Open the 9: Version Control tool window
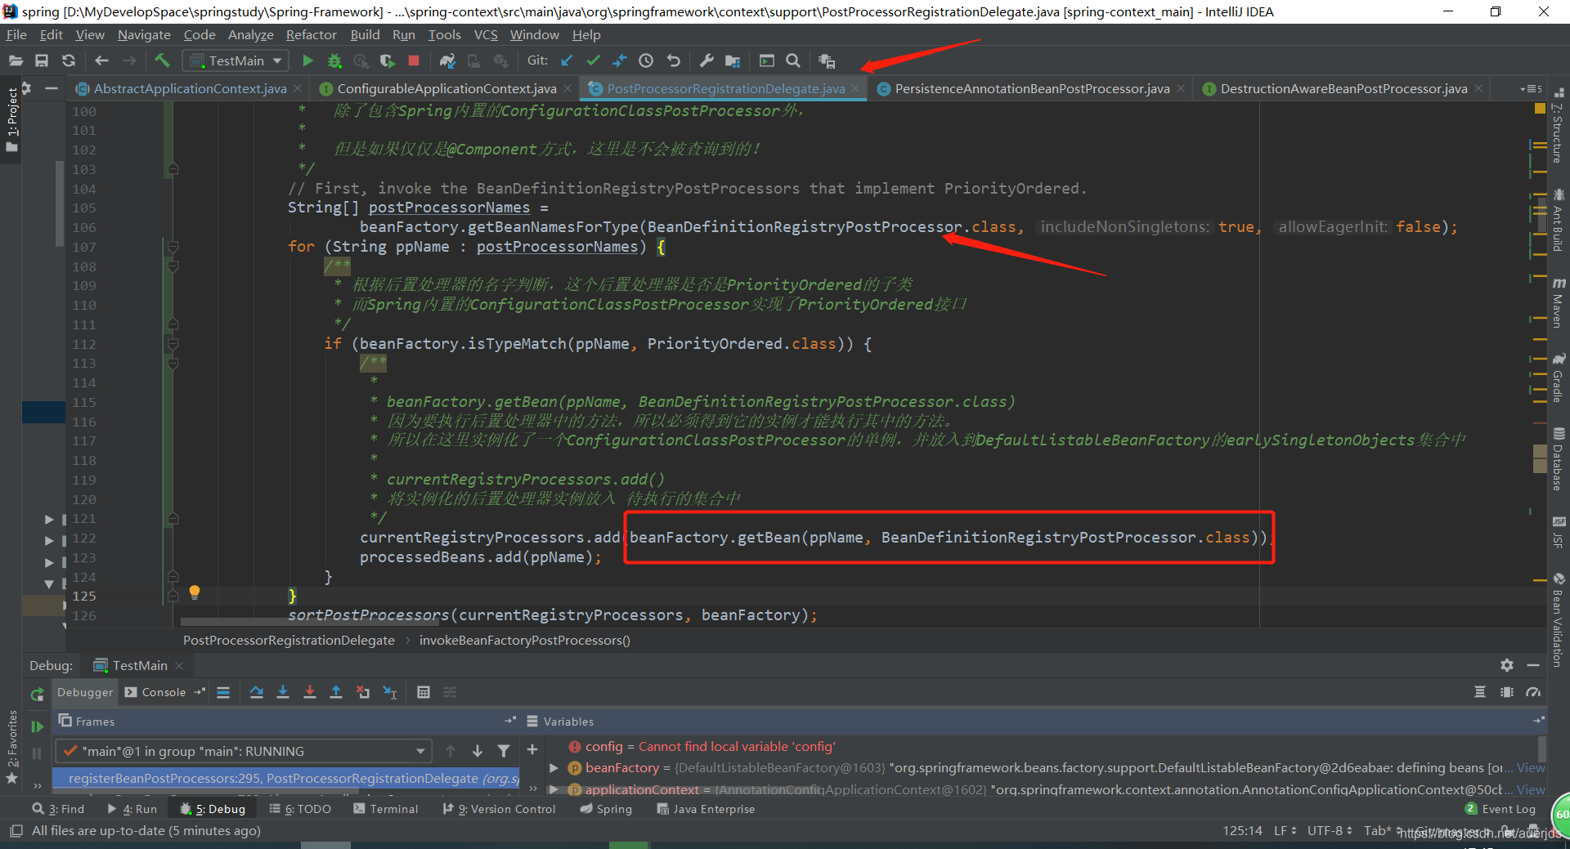Image resolution: width=1570 pixels, height=849 pixels. [x=499, y=809]
